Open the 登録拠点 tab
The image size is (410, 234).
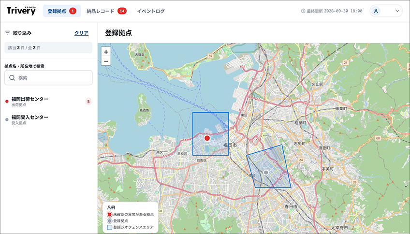point(62,11)
